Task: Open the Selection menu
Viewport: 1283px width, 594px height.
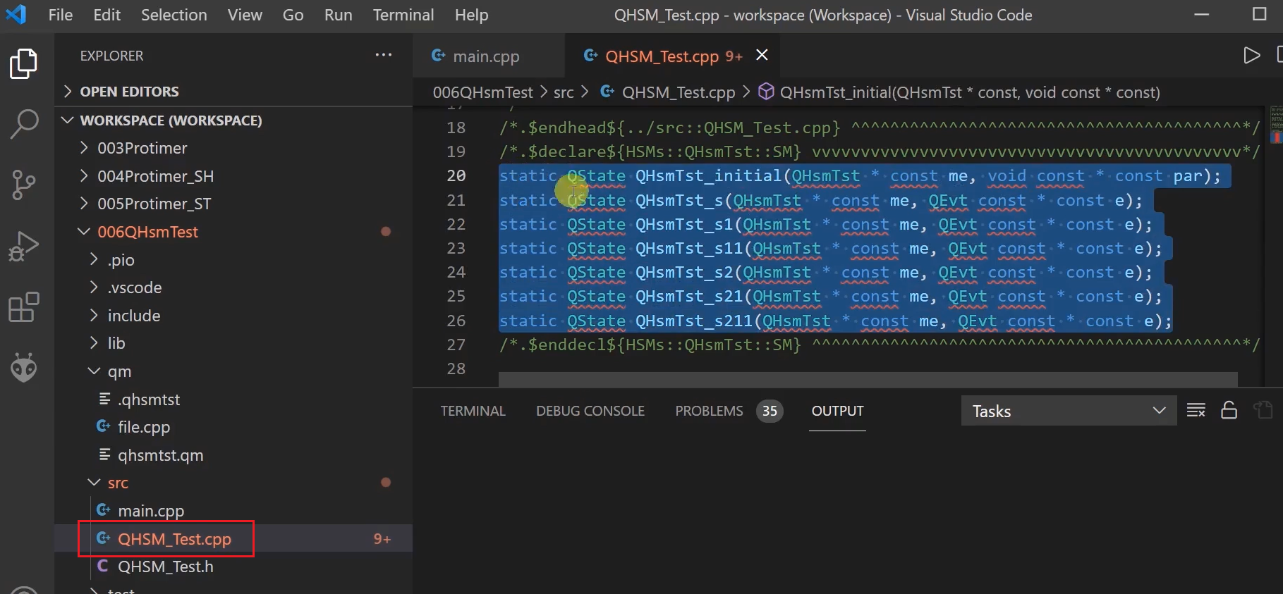Action: 174,15
